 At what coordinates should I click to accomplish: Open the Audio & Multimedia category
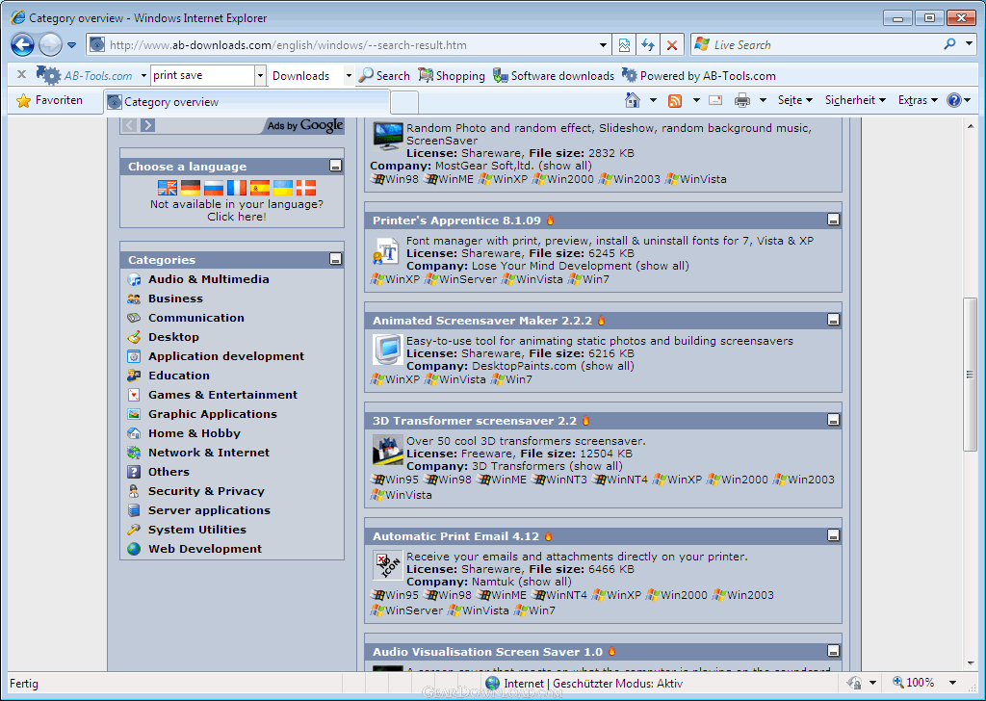coord(208,279)
